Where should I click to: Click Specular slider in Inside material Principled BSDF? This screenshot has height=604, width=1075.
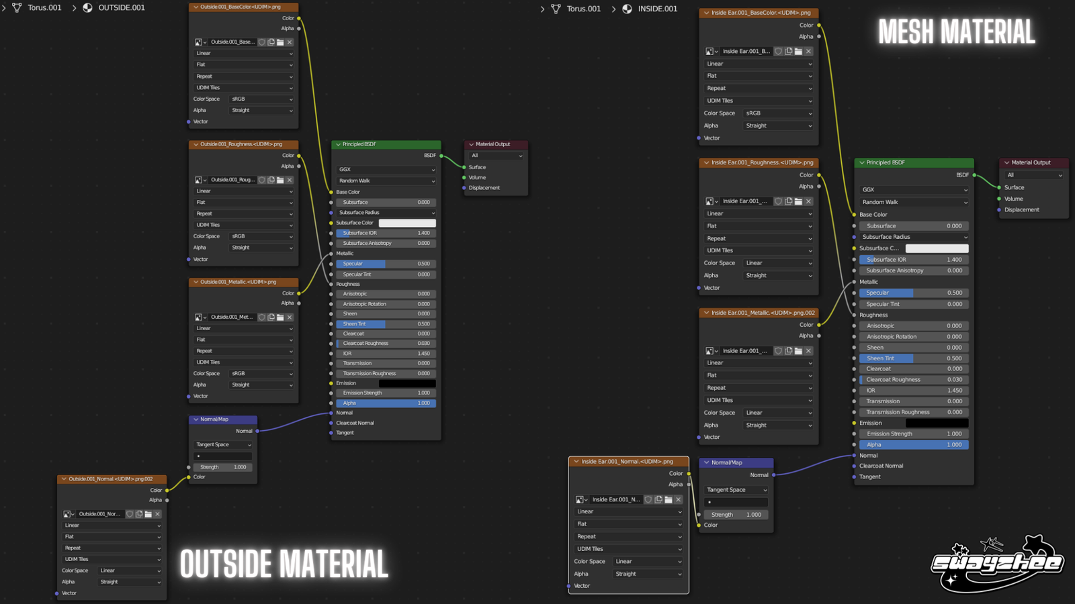click(x=913, y=293)
